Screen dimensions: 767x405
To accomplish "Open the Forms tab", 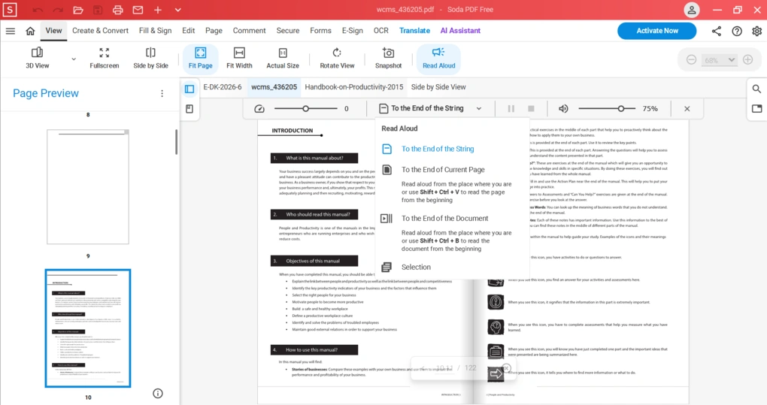I will pos(320,30).
